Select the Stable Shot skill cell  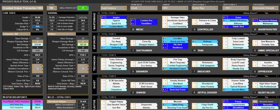coord(238,27)
